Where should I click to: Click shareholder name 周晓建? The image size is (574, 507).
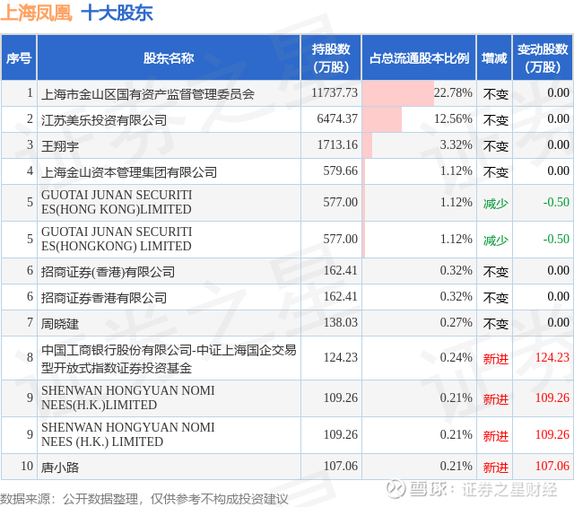click(x=60, y=324)
